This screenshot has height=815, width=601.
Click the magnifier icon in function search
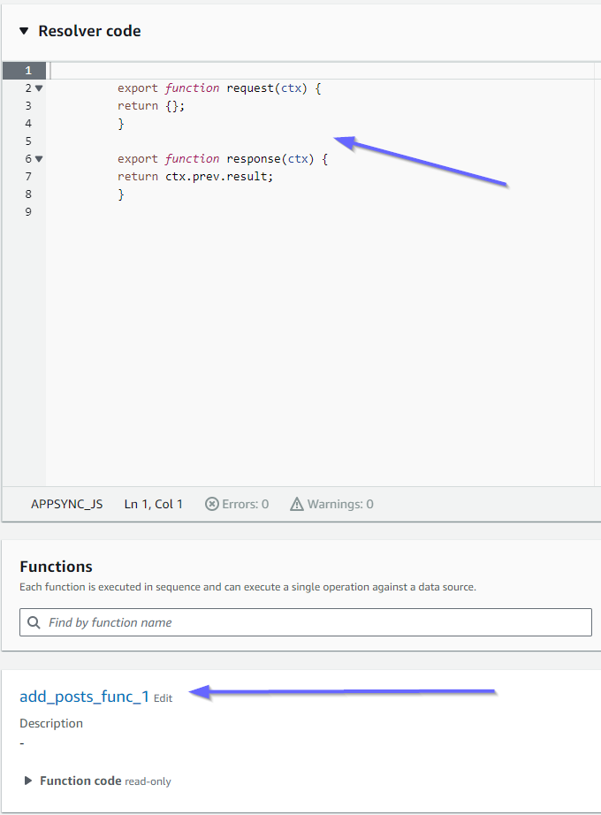coord(34,621)
